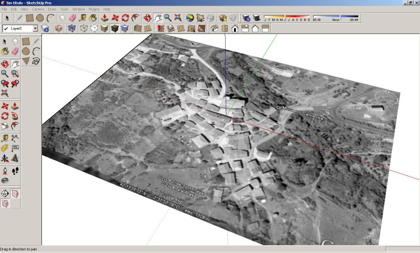Image resolution: width=420 pixels, height=253 pixels.
Task: Choose the Push/Pull tool
Action: [x=104, y=18]
